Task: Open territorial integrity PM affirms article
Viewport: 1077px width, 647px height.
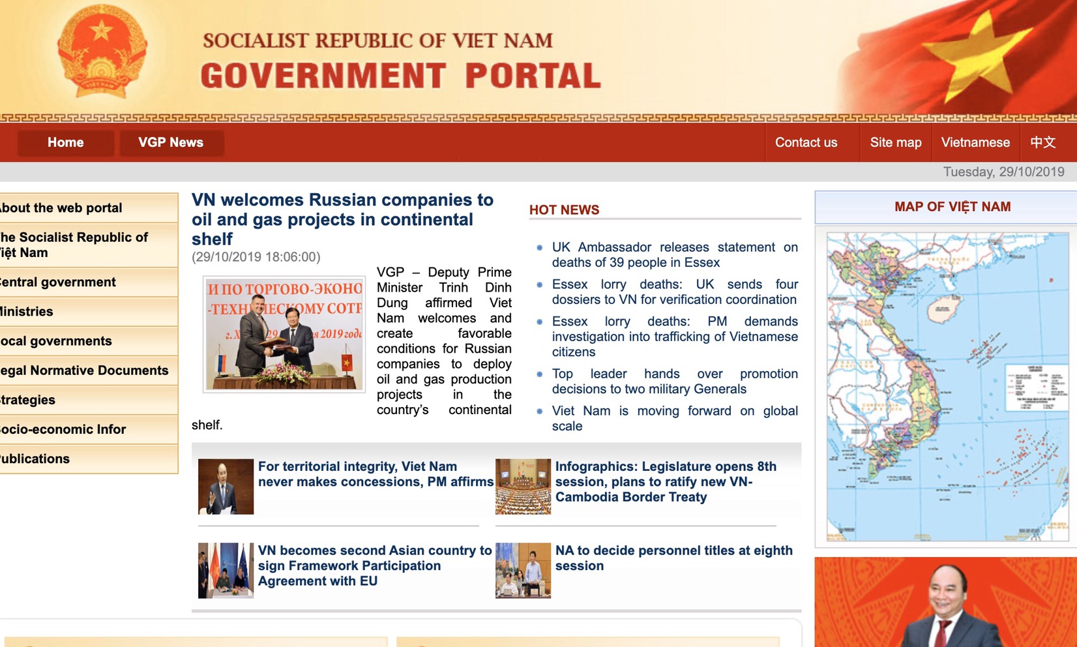Action: [x=376, y=474]
